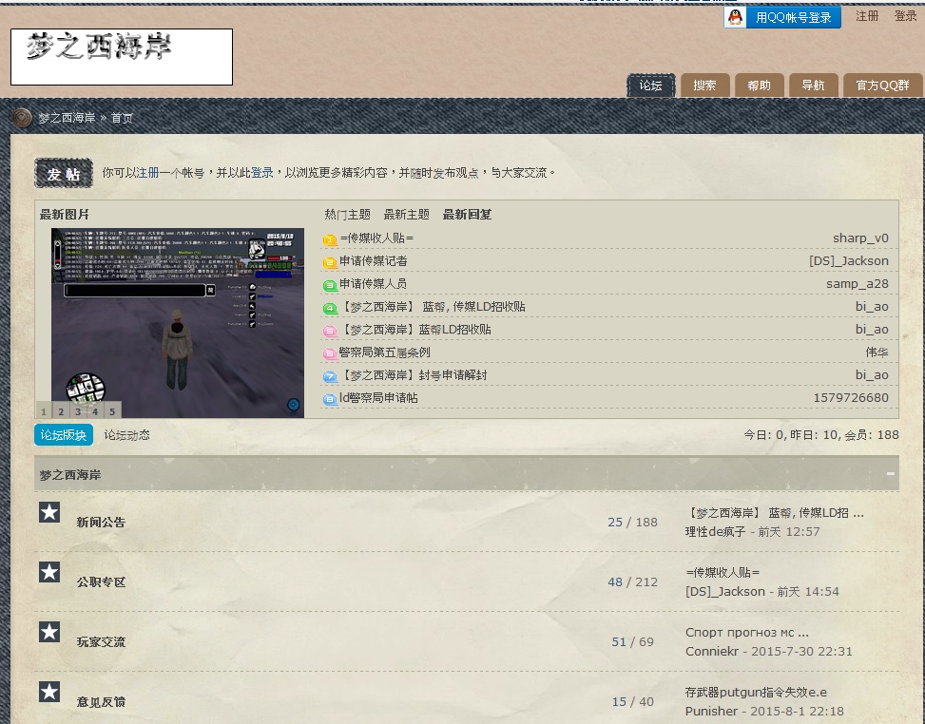Screen dimensions: 925x724
Task: Click rank 6 badge beside 警察局第五届条例
Action: [330, 353]
